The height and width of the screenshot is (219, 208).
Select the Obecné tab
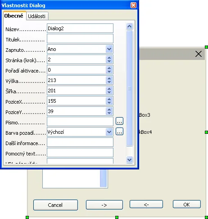tap(14, 16)
